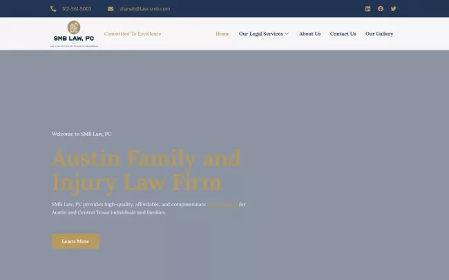Click the shaneb@law-smb.com email link
449x280 pixels.
(x=144, y=9)
